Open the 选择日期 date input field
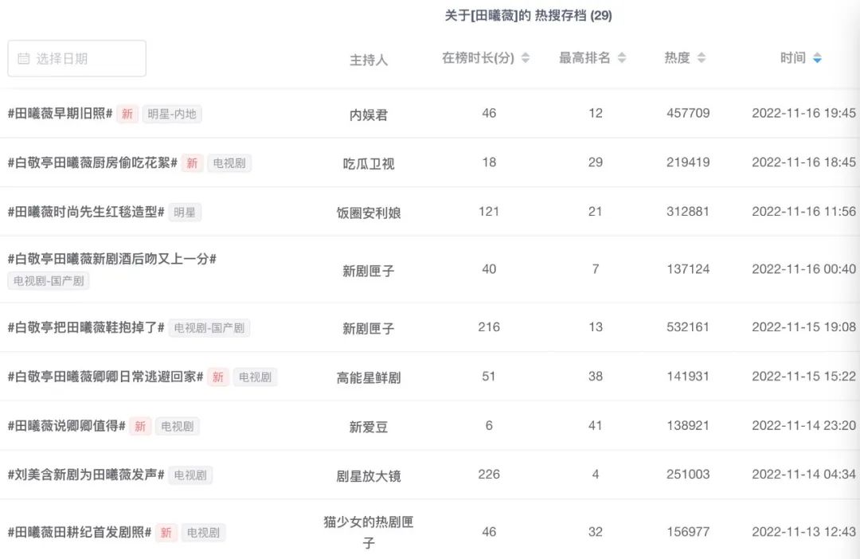The width and height of the screenshot is (860, 559). click(77, 59)
